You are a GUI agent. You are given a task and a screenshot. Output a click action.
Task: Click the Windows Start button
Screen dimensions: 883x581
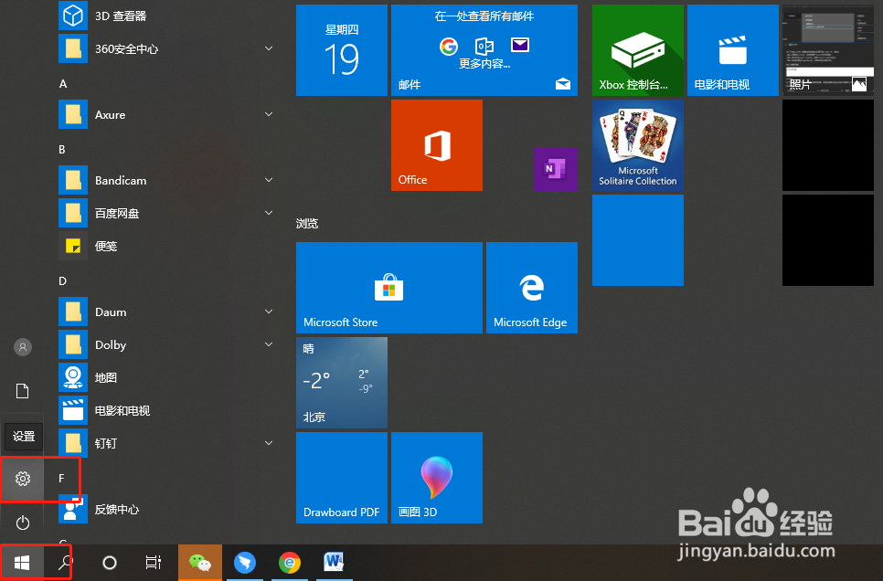click(x=22, y=563)
